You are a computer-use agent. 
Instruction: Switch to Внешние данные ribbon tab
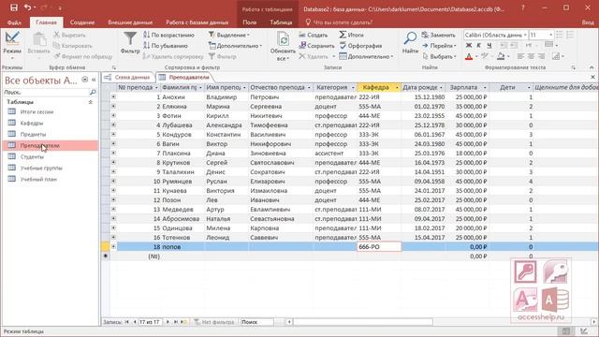pyautogui.click(x=130, y=22)
